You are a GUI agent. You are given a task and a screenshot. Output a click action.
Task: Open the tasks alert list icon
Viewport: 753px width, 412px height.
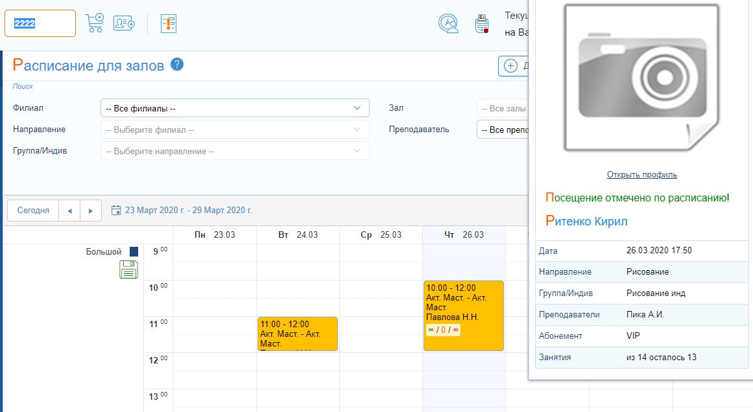pos(169,23)
